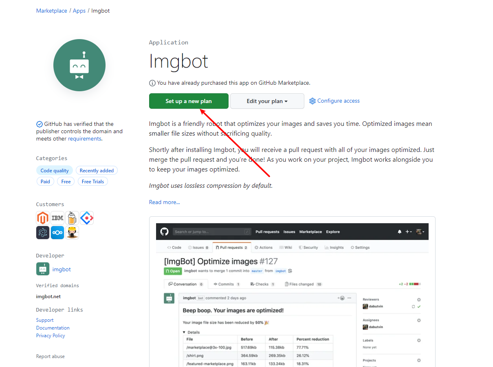Viewport: 493px width, 367px height.
Task: Click the Nextcloud customer logo
Action: (57, 233)
